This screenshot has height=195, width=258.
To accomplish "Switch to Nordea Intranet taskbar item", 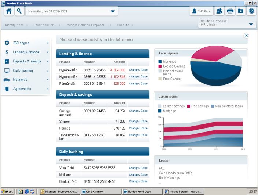I will (184, 192).
